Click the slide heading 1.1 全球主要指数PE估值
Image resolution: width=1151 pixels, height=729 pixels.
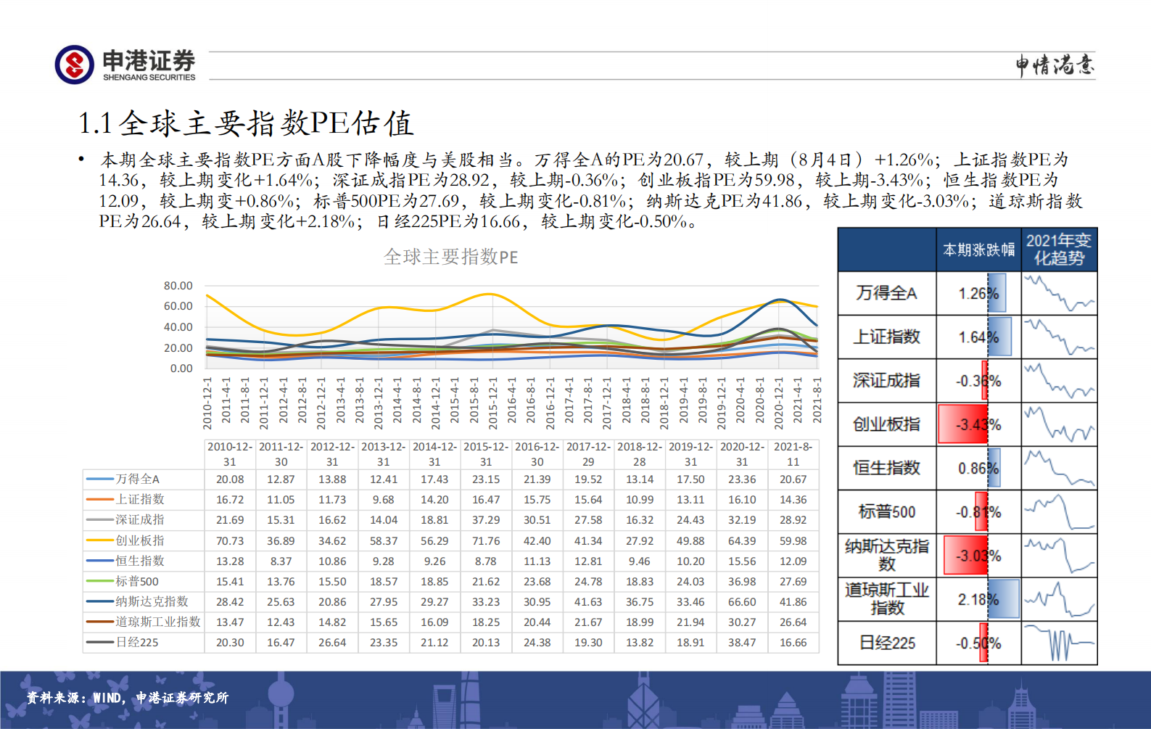point(246,123)
